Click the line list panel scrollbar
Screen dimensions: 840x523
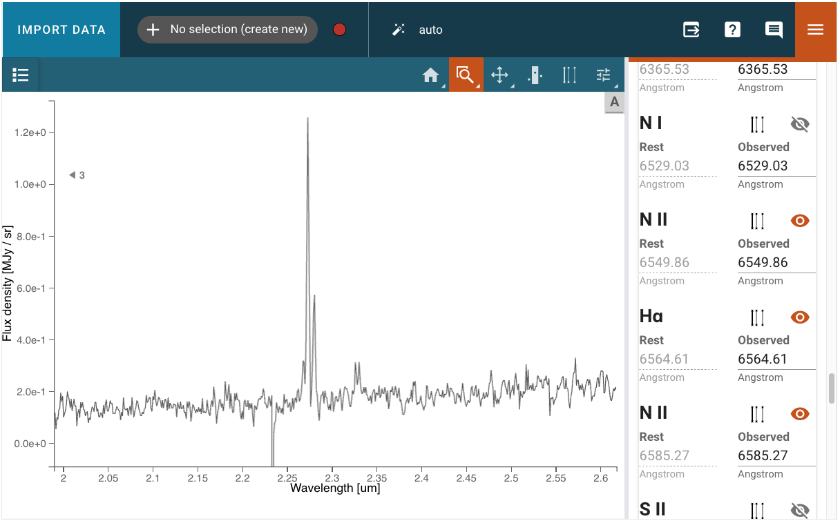(832, 388)
